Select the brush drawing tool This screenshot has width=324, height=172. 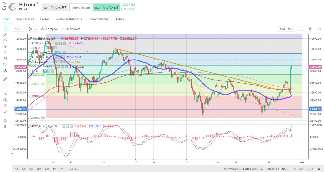pyautogui.click(x=5, y=47)
